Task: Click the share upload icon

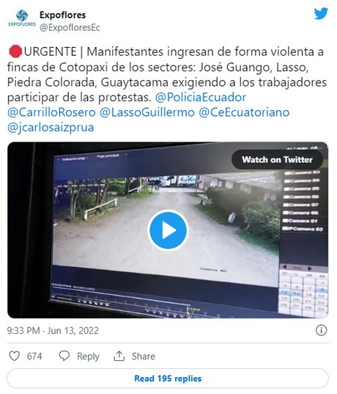Action: 119,356
